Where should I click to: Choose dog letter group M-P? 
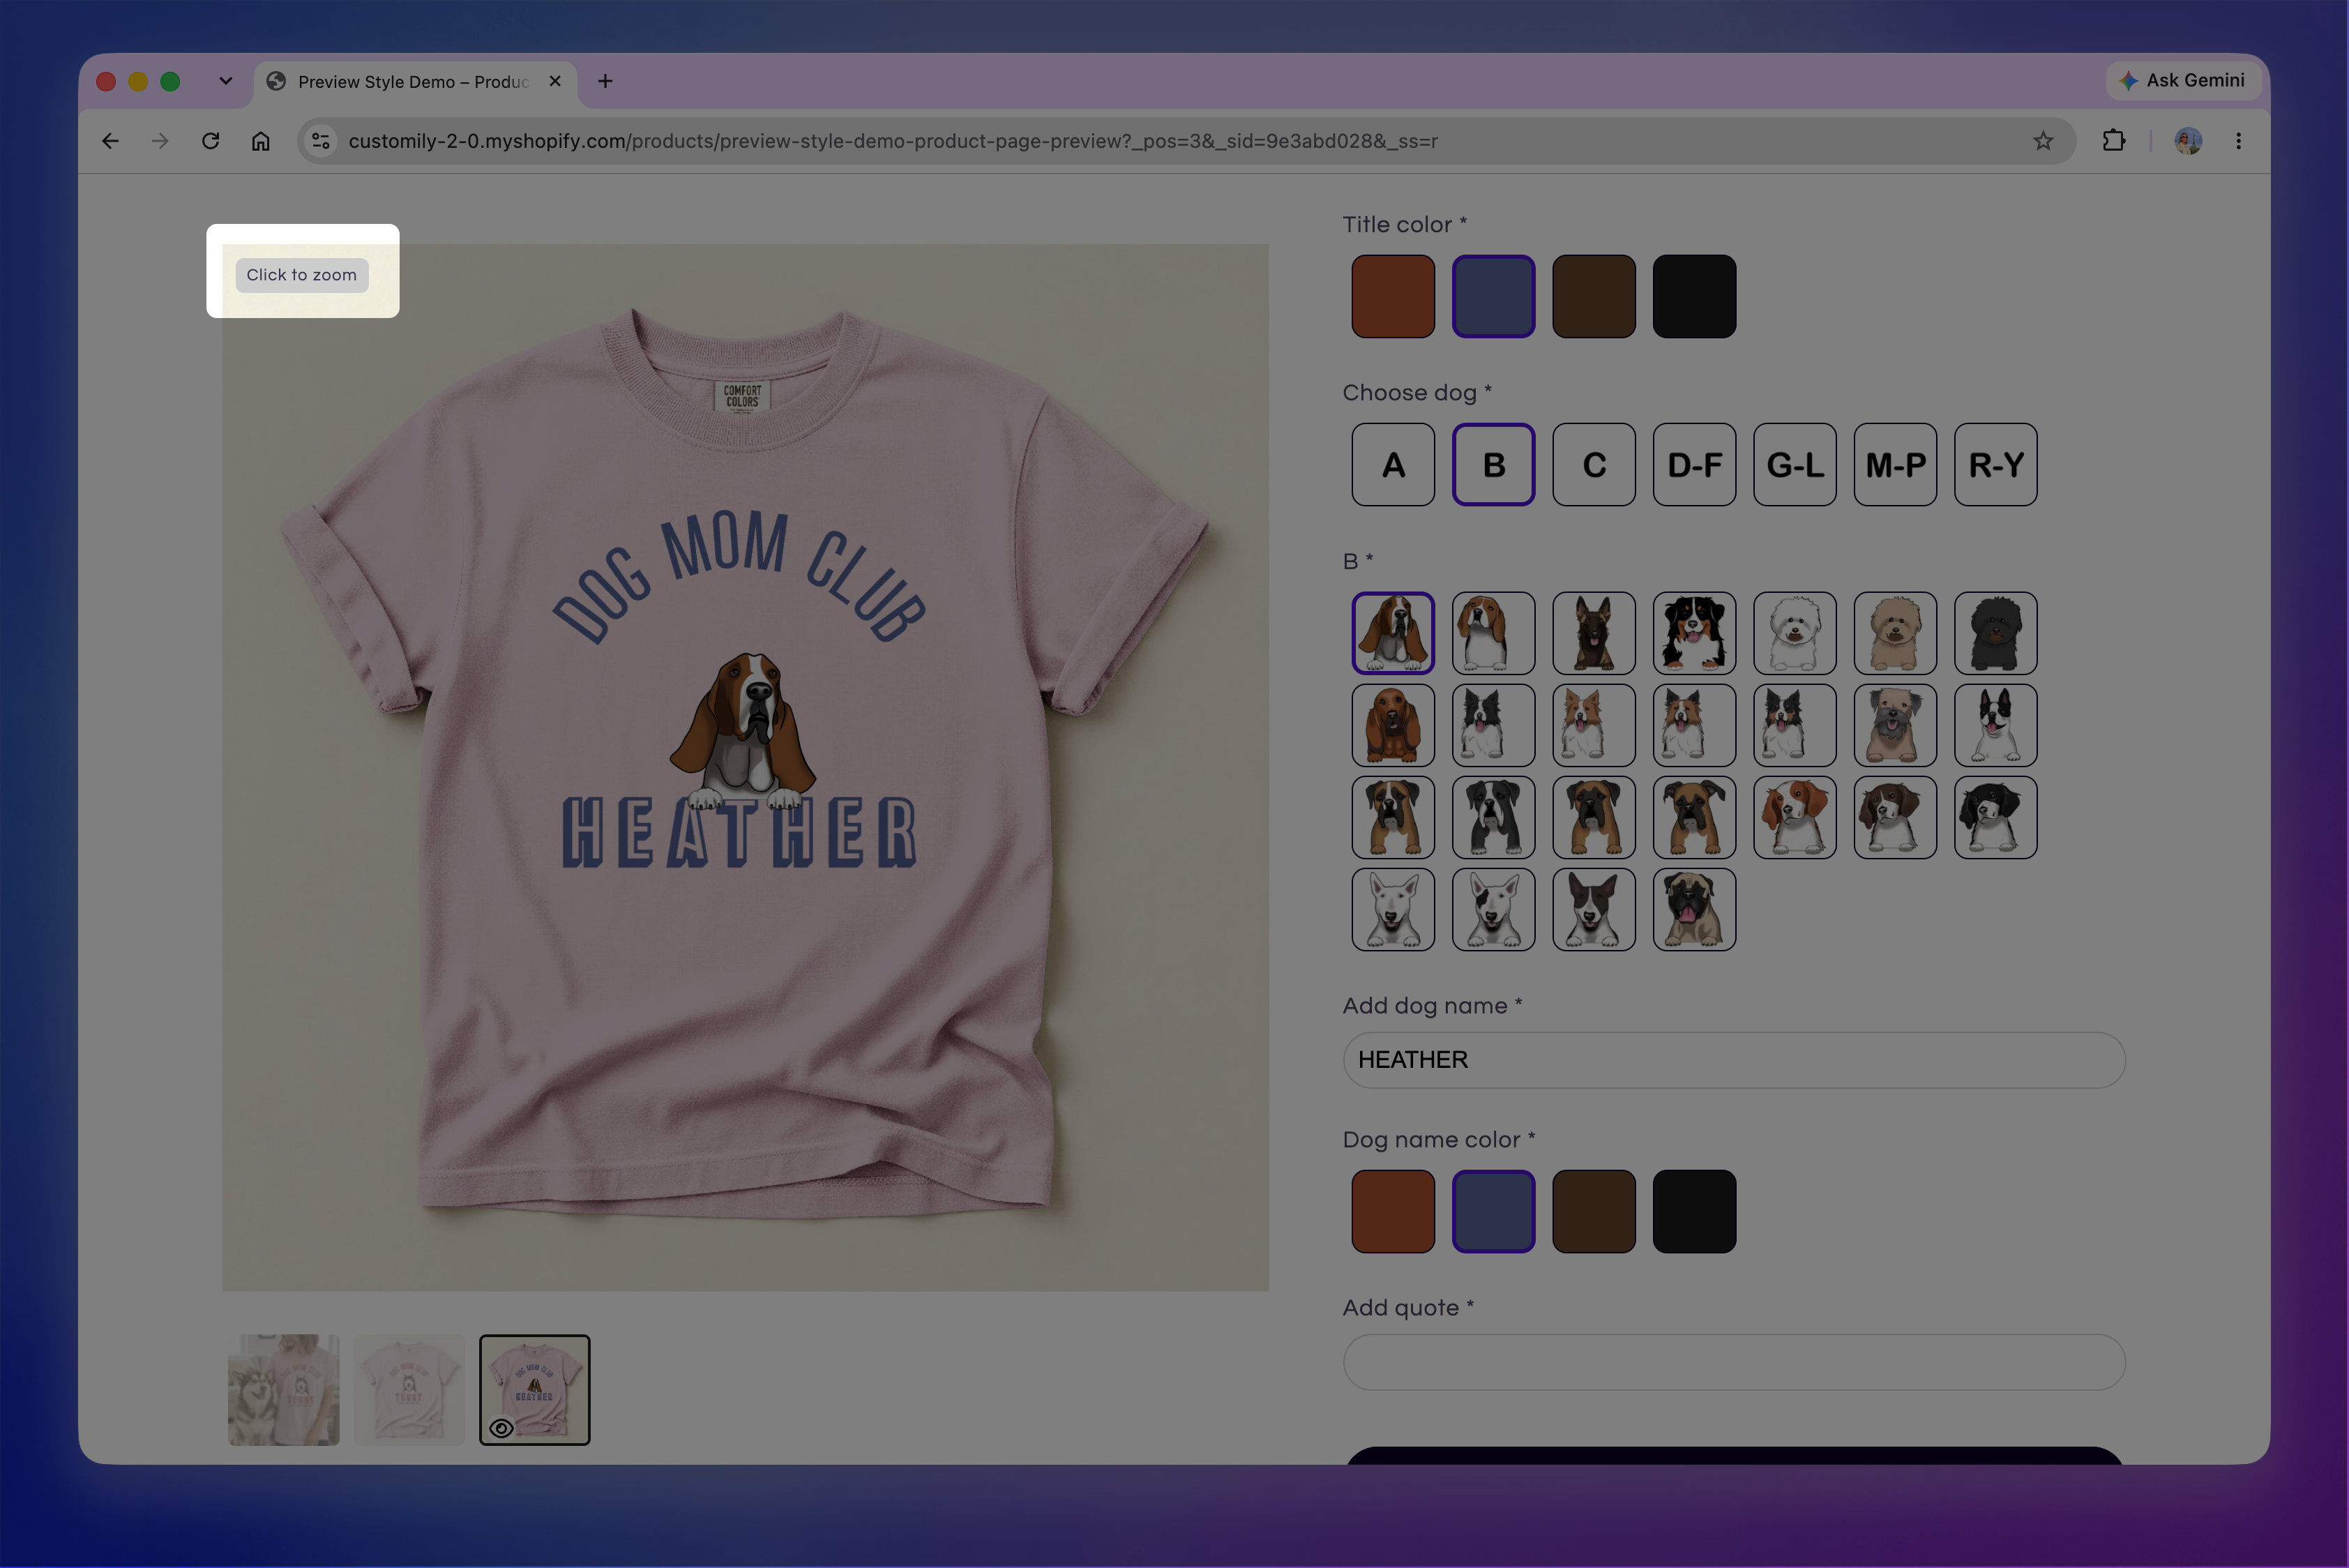pyautogui.click(x=1896, y=465)
